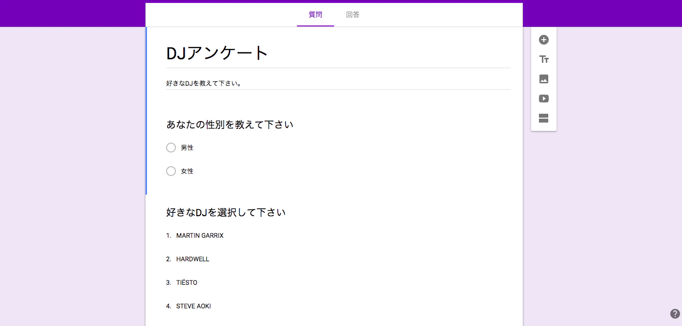Click the option STEVE AOKI

tap(194, 306)
